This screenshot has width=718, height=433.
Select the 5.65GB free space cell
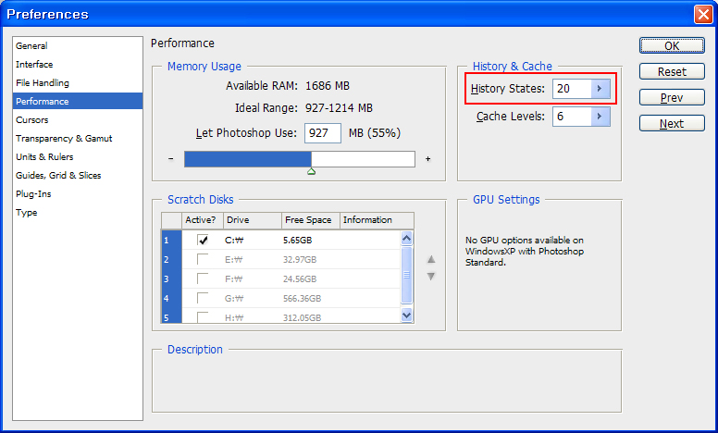coord(298,241)
